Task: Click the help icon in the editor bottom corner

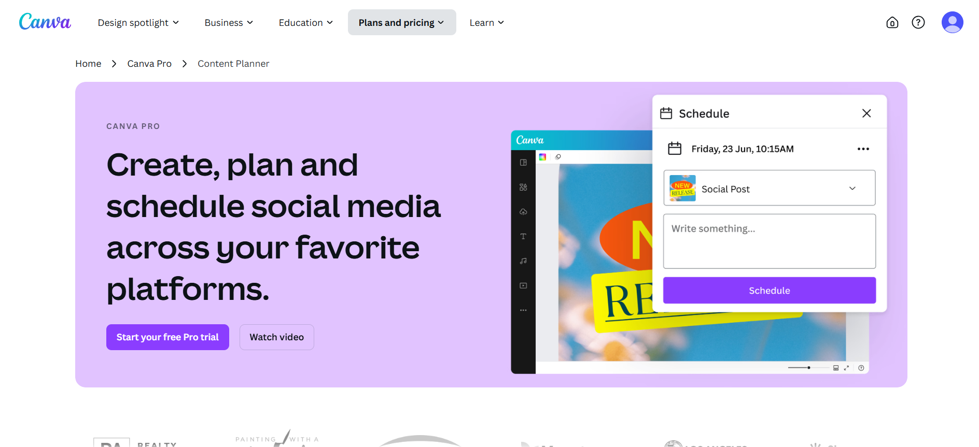Action: pos(861,368)
